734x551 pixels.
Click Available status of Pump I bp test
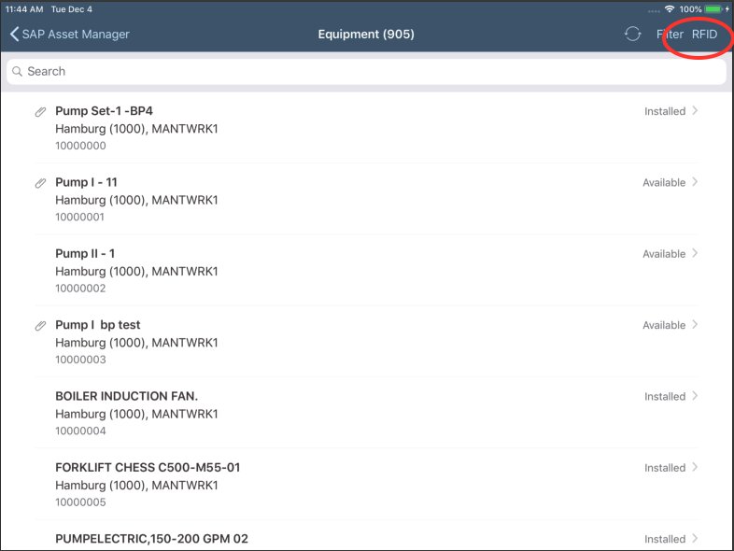(664, 325)
